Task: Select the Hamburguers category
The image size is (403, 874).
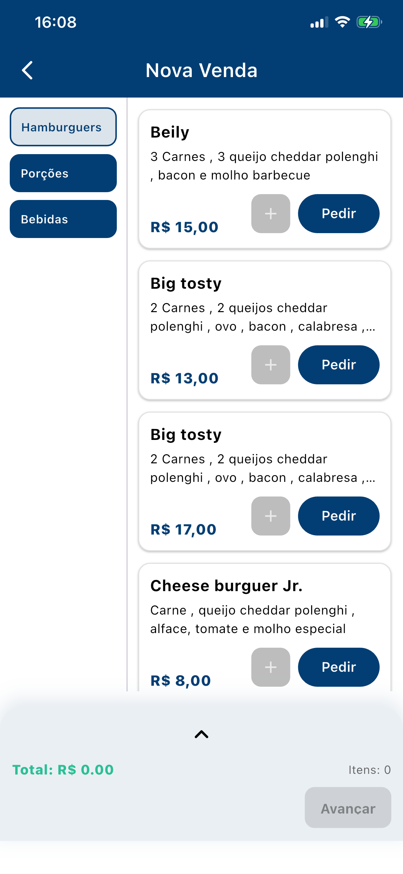Action: pyautogui.click(x=63, y=127)
